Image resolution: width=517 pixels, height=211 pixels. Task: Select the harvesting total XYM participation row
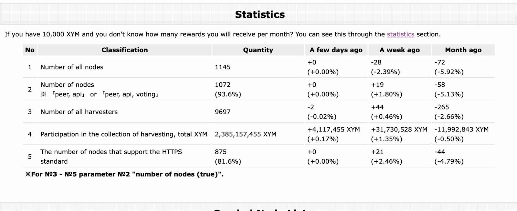(x=258, y=134)
